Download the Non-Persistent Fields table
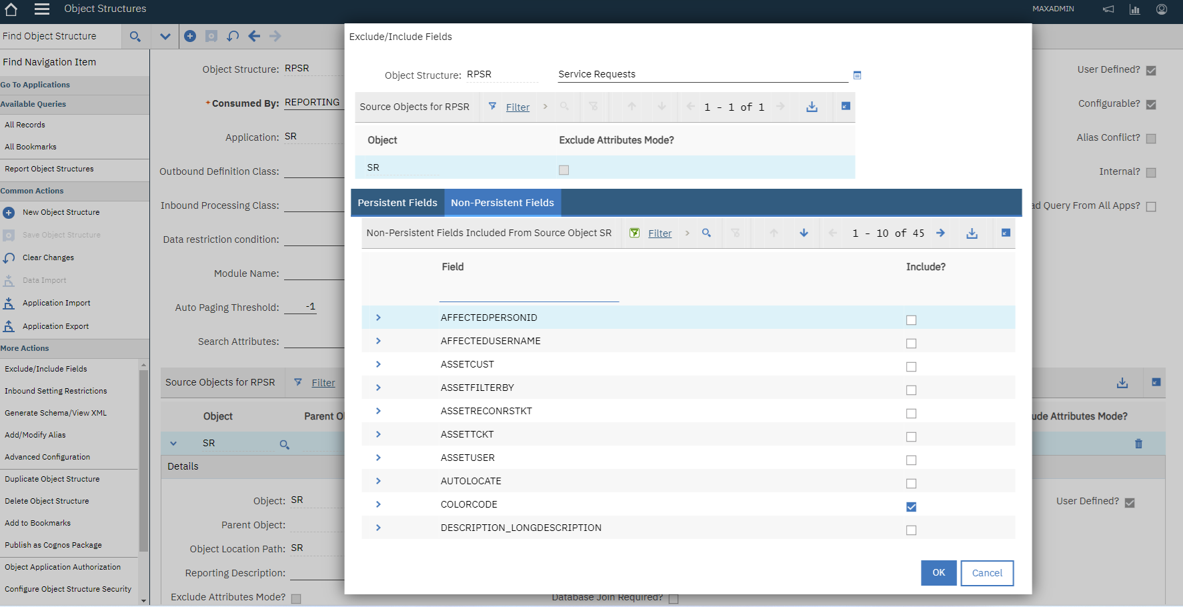The width and height of the screenshot is (1183, 607). (x=972, y=233)
